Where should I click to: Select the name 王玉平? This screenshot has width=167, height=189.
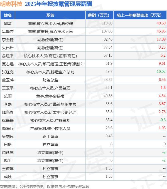[8, 88]
